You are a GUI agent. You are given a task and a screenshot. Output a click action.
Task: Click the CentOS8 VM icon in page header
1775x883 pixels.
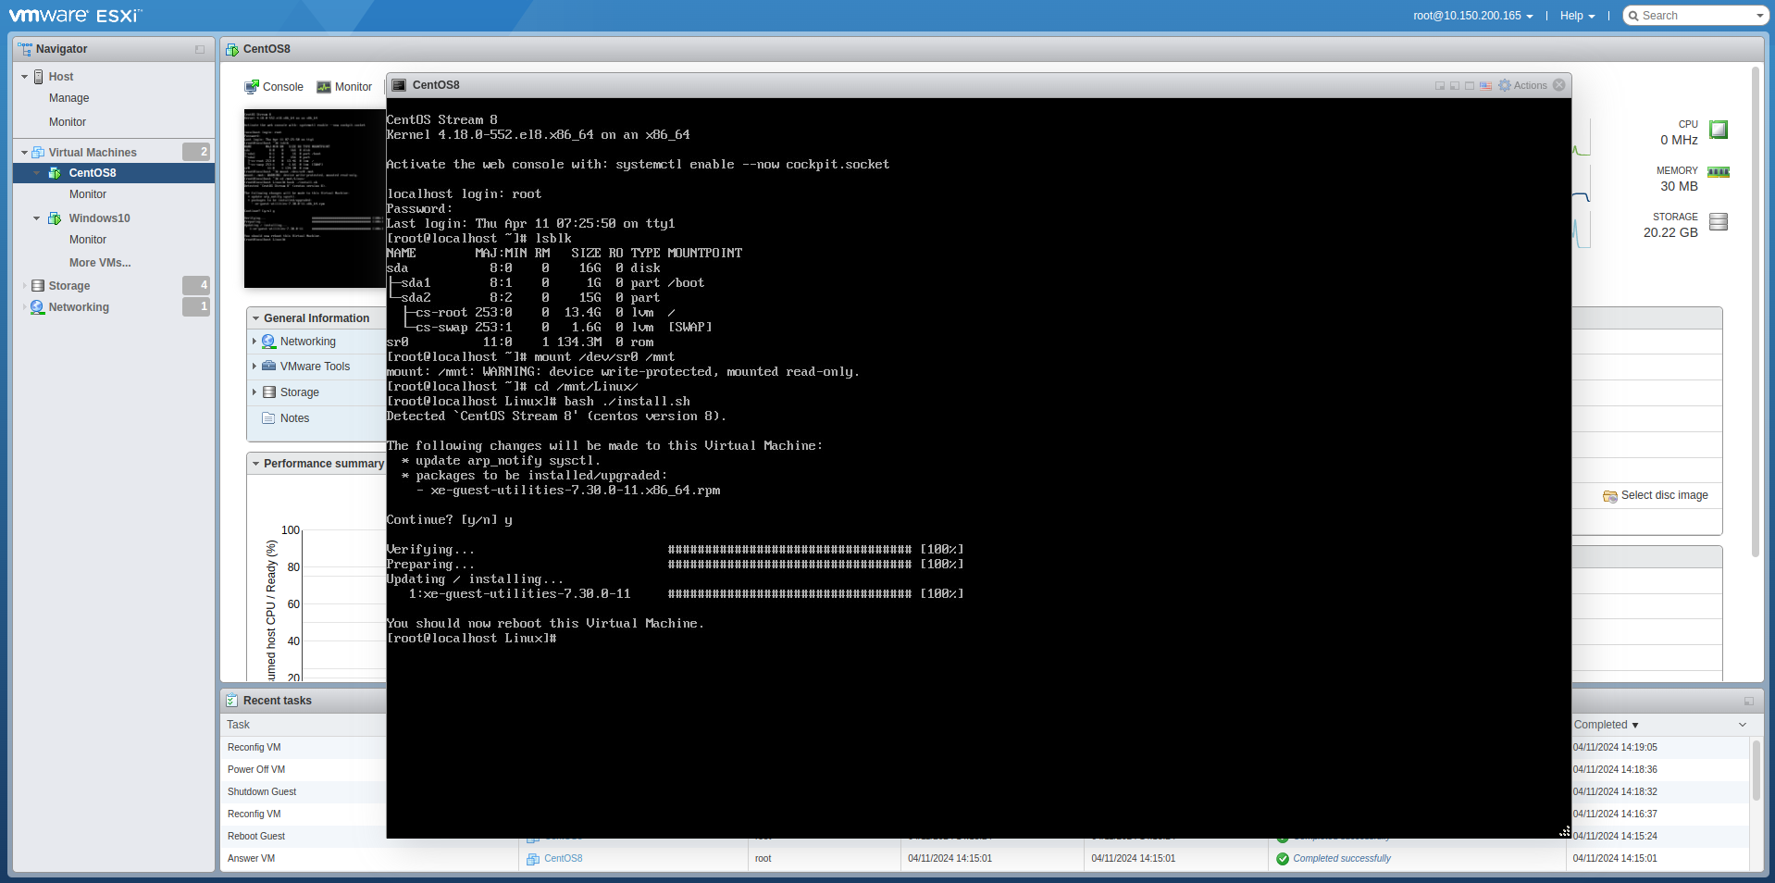click(x=232, y=49)
